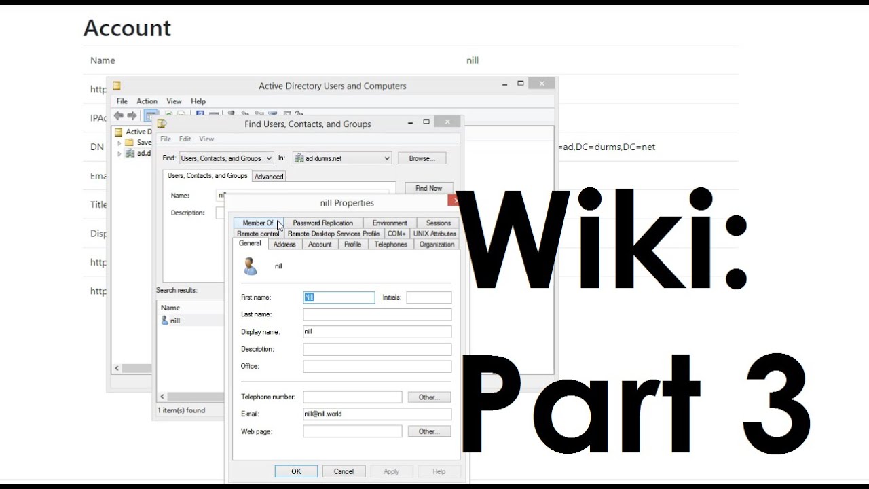Open View menu in Find window

pyautogui.click(x=206, y=139)
